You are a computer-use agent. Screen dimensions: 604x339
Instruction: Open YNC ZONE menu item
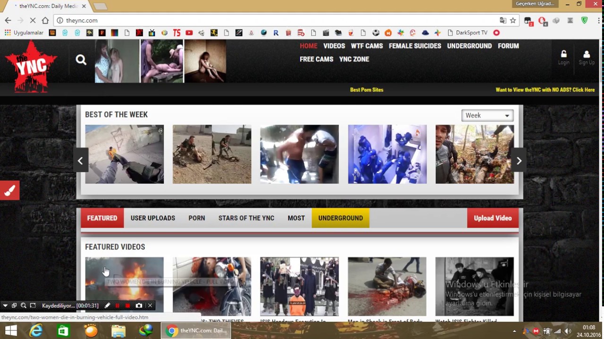point(354,59)
